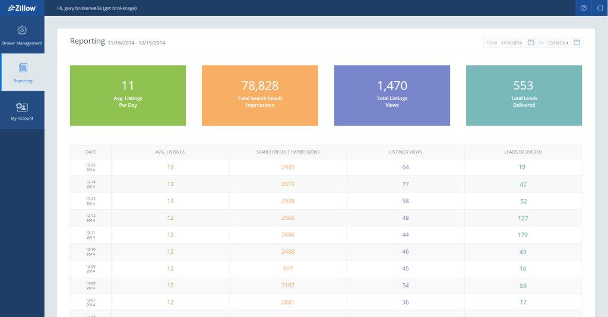Select the orange Total Search Result Impressions card

(x=259, y=95)
